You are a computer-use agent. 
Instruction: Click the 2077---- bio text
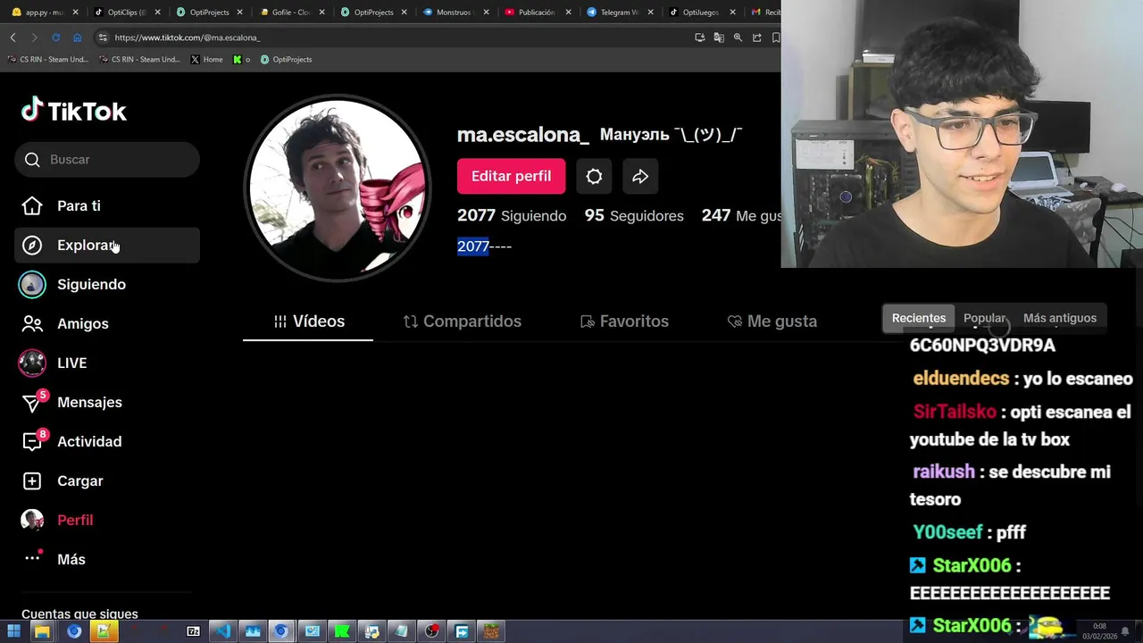(x=484, y=246)
